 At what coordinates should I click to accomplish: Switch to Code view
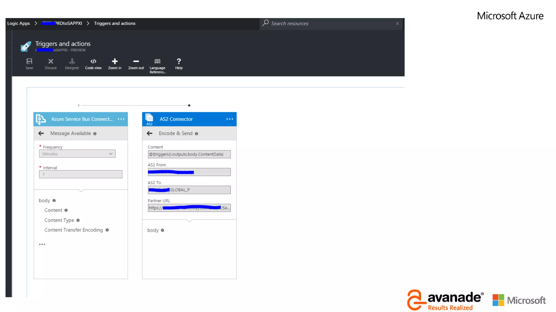(x=93, y=64)
